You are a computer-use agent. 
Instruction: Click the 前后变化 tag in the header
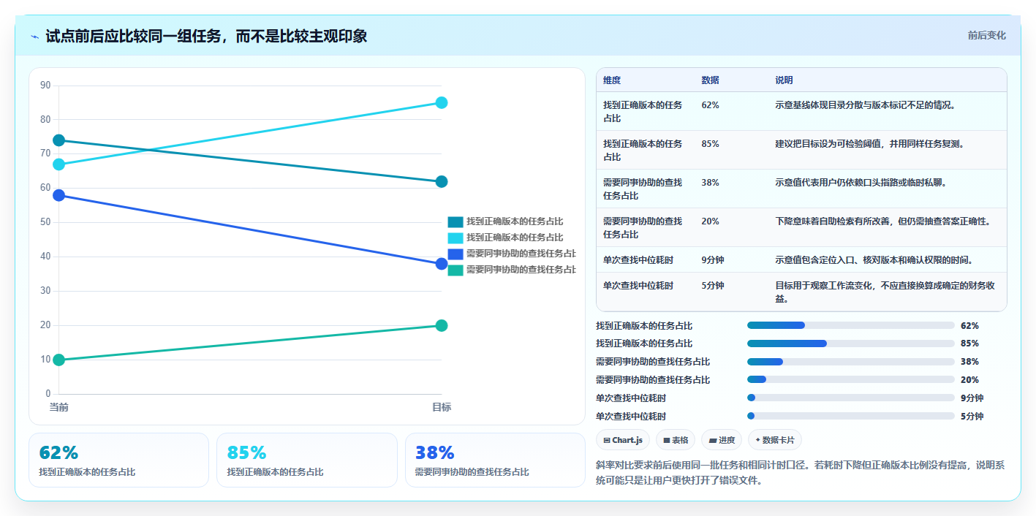click(x=986, y=35)
